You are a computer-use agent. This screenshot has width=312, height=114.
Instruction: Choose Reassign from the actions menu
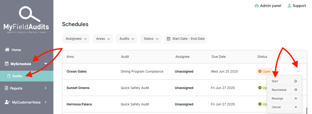click(284, 98)
